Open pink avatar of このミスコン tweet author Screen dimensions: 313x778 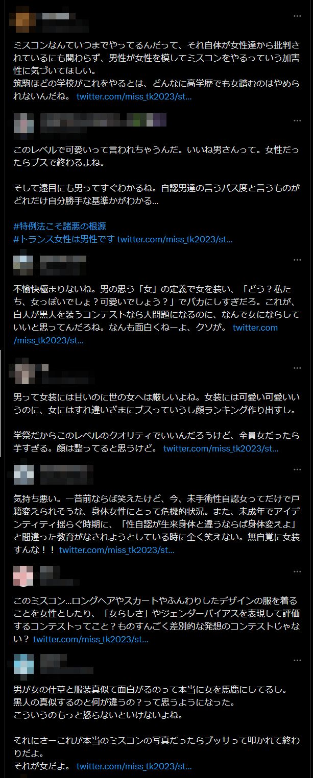(23, 575)
